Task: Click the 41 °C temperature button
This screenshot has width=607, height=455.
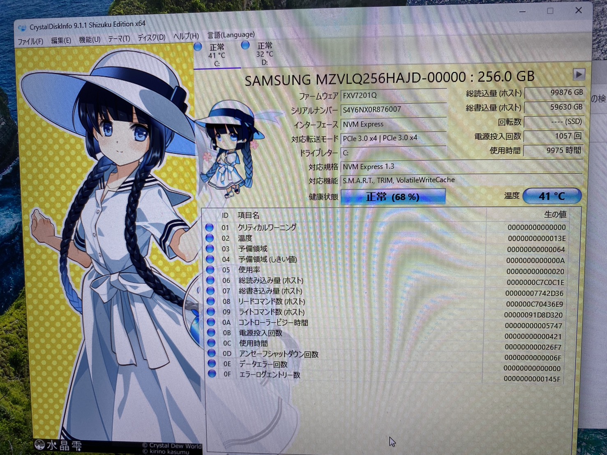Action: pyautogui.click(x=552, y=196)
